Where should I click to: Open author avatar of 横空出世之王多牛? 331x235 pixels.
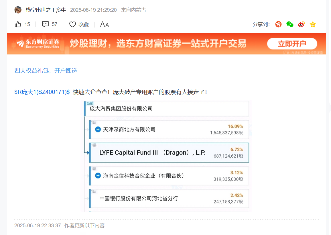point(18,10)
